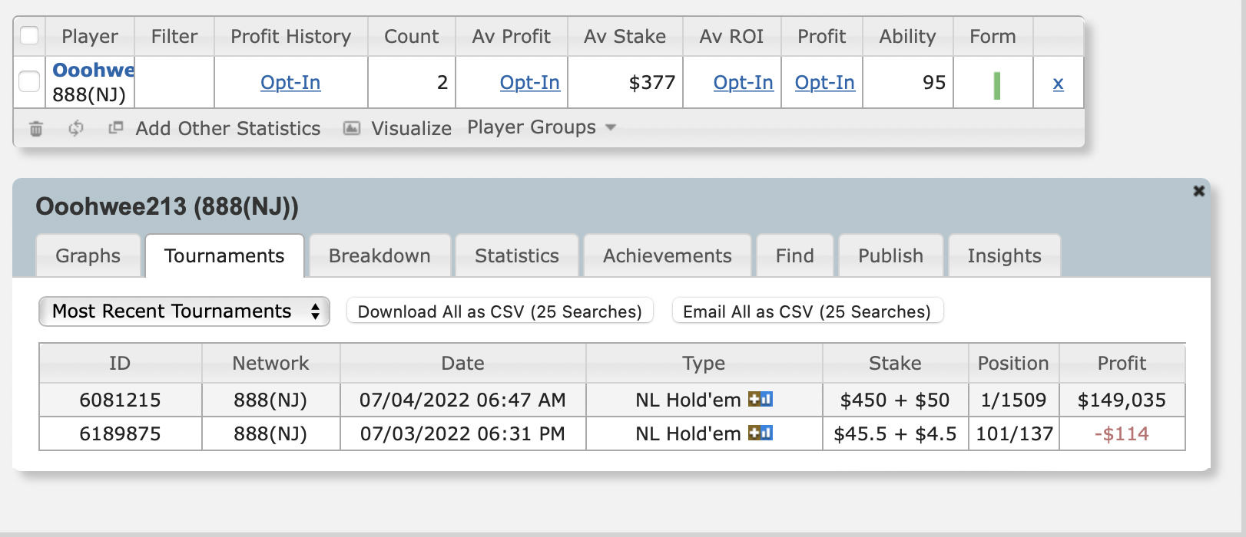
Task: Click the green Form indicator bar
Action: click(x=996, y=85)
